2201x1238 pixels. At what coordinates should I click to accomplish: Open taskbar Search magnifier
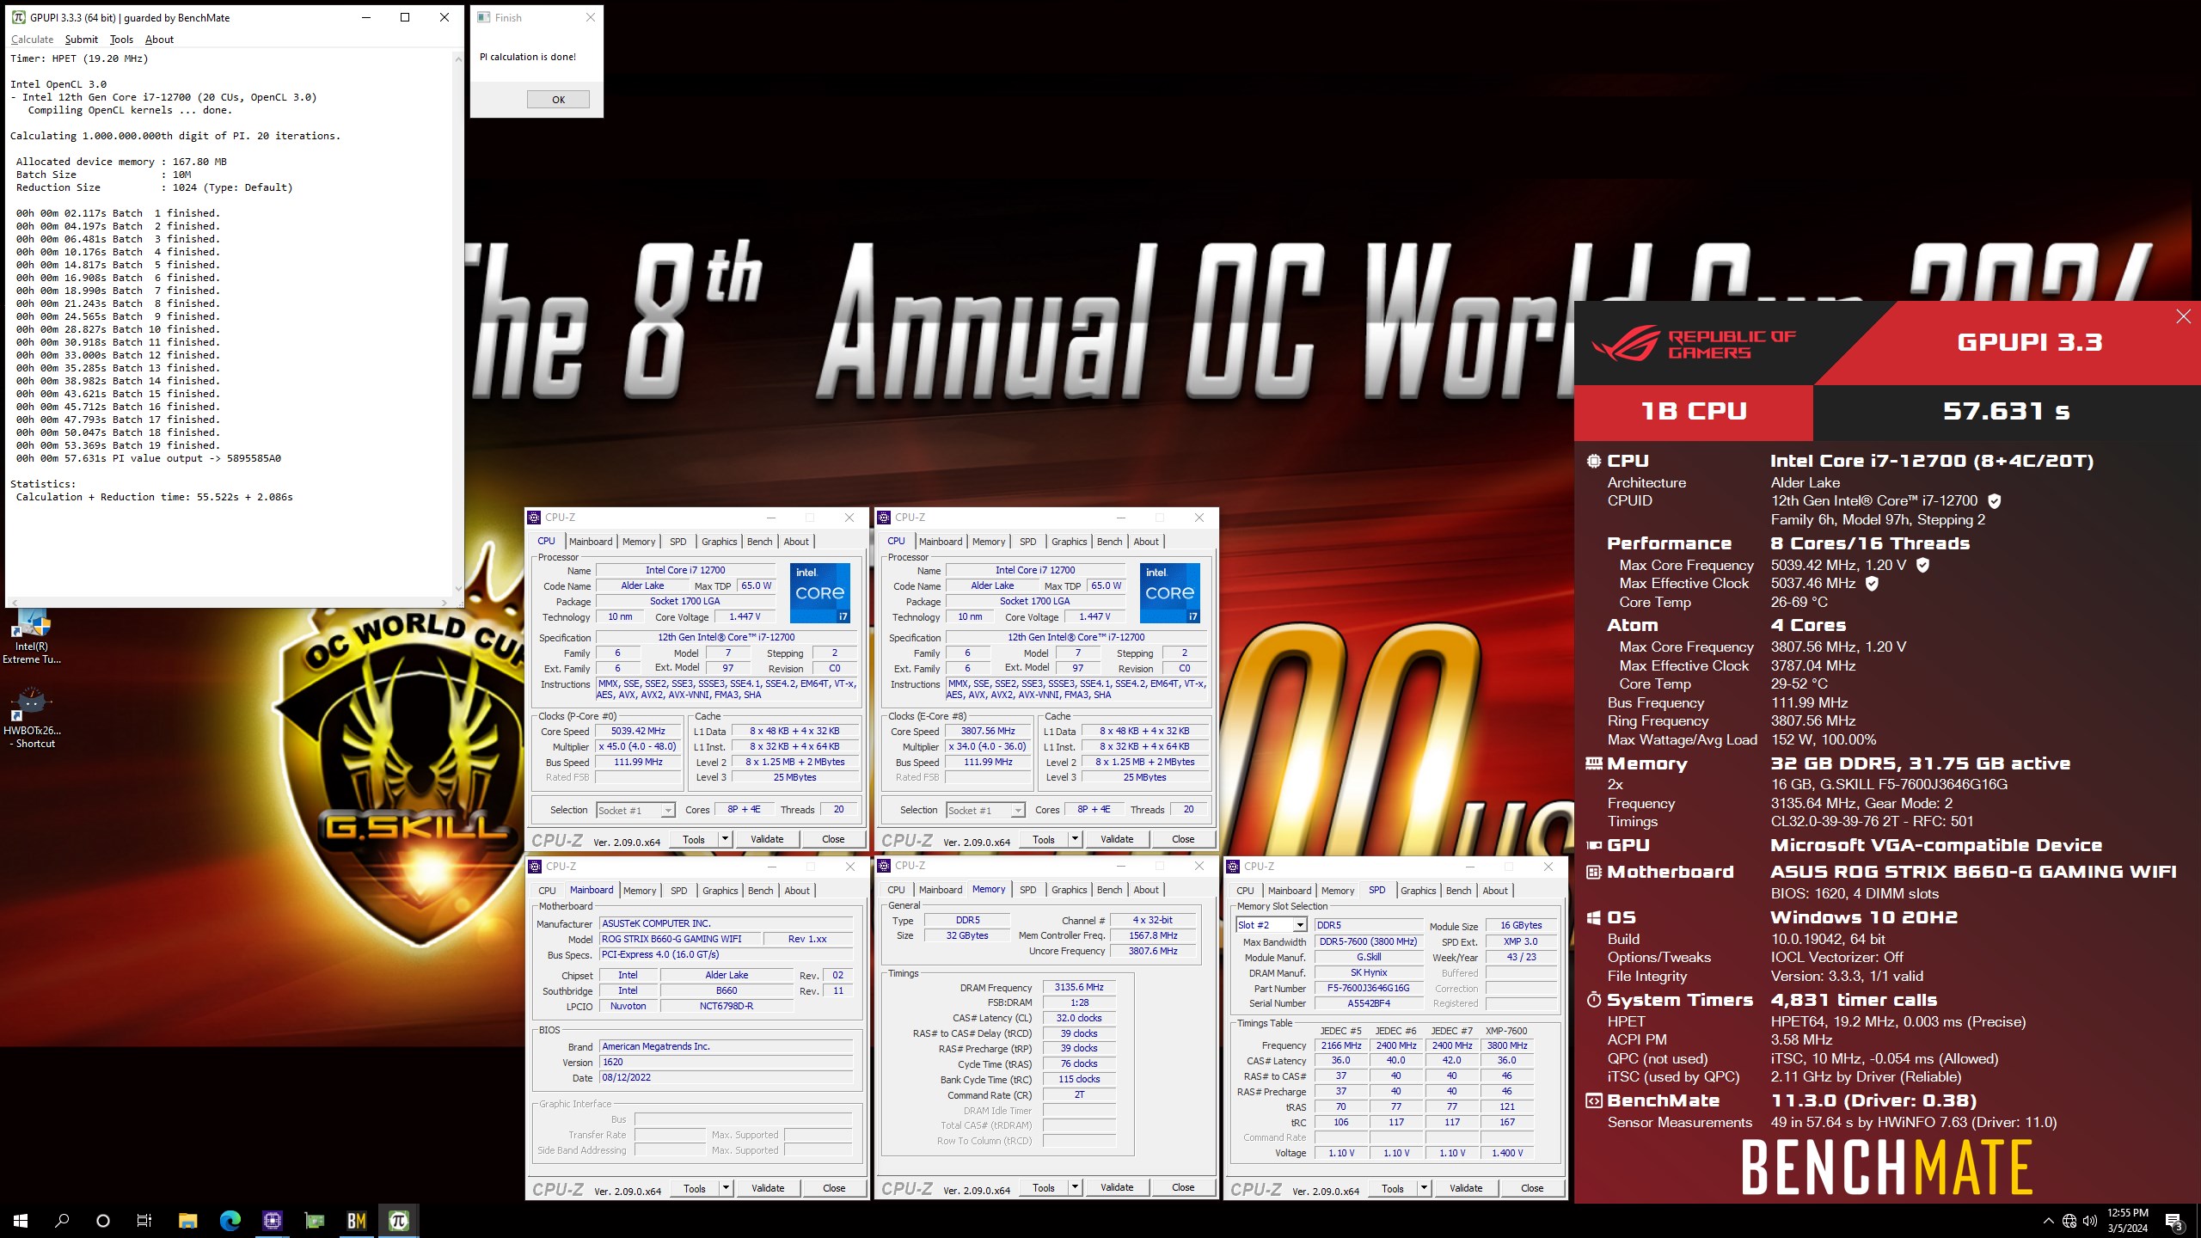(62, 1220)
